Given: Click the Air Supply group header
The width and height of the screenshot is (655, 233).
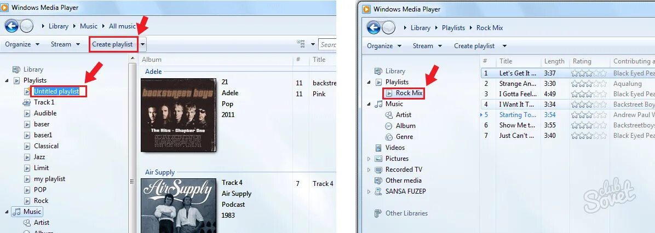Looking at the screenshot, I should pos(160,172).
